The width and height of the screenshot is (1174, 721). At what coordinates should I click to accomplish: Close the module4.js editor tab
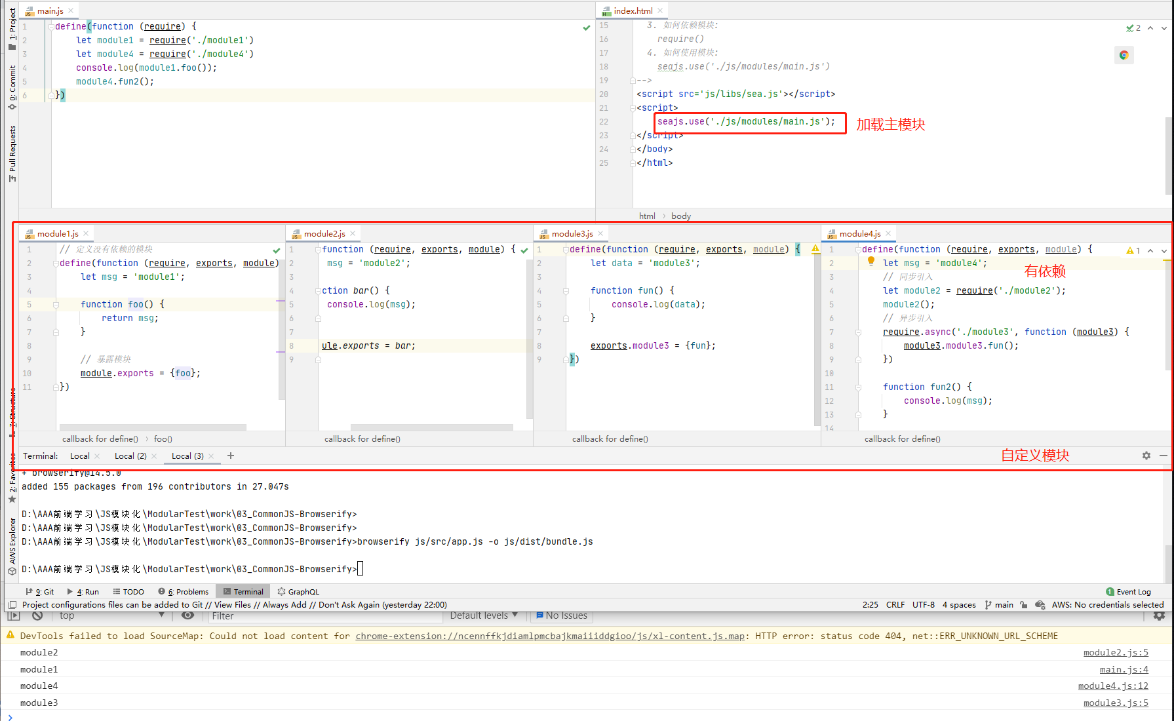point(888,233)
